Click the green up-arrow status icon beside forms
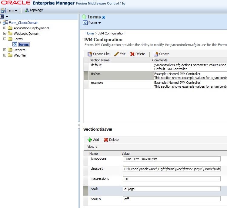The height and width of the screenshot is (208, 227). pos(84,17)
